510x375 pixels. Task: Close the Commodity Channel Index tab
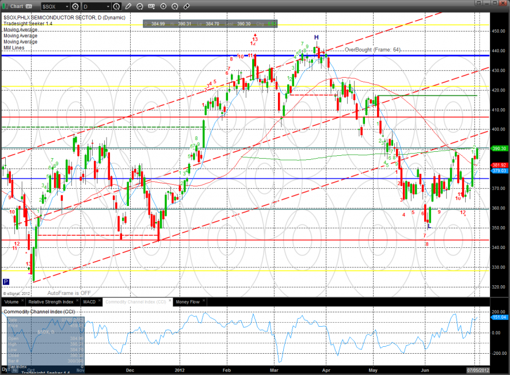pyautogui.click(x=170, y=301)
